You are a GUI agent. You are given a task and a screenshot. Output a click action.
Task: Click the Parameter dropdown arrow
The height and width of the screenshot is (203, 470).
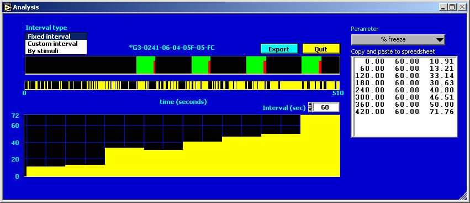(x=440, y=40)
